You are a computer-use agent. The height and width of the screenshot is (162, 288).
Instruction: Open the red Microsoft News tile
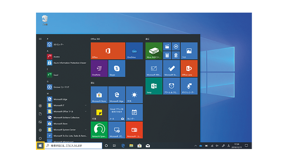tap(134, 130)
